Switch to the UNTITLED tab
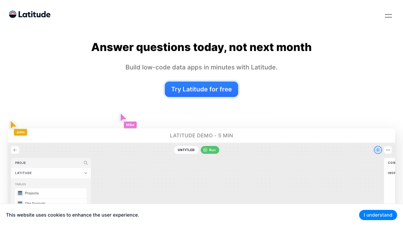The width and height of the screenshot is (403, 226). click(x=186, y=150)
